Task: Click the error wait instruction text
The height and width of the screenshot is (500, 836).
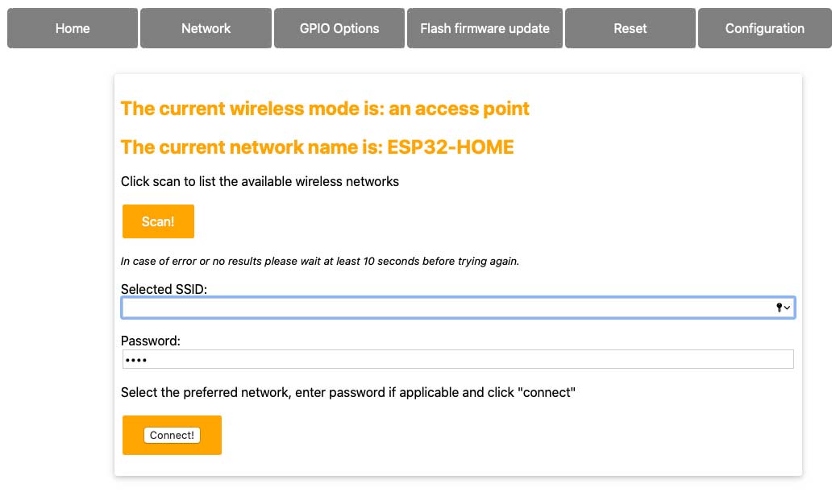Action: (320, 261)
